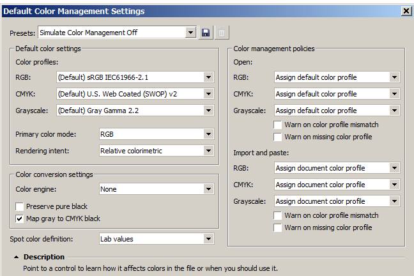Expand the Grayscale Gray Gamma profile dropdown

pos(208,111)
